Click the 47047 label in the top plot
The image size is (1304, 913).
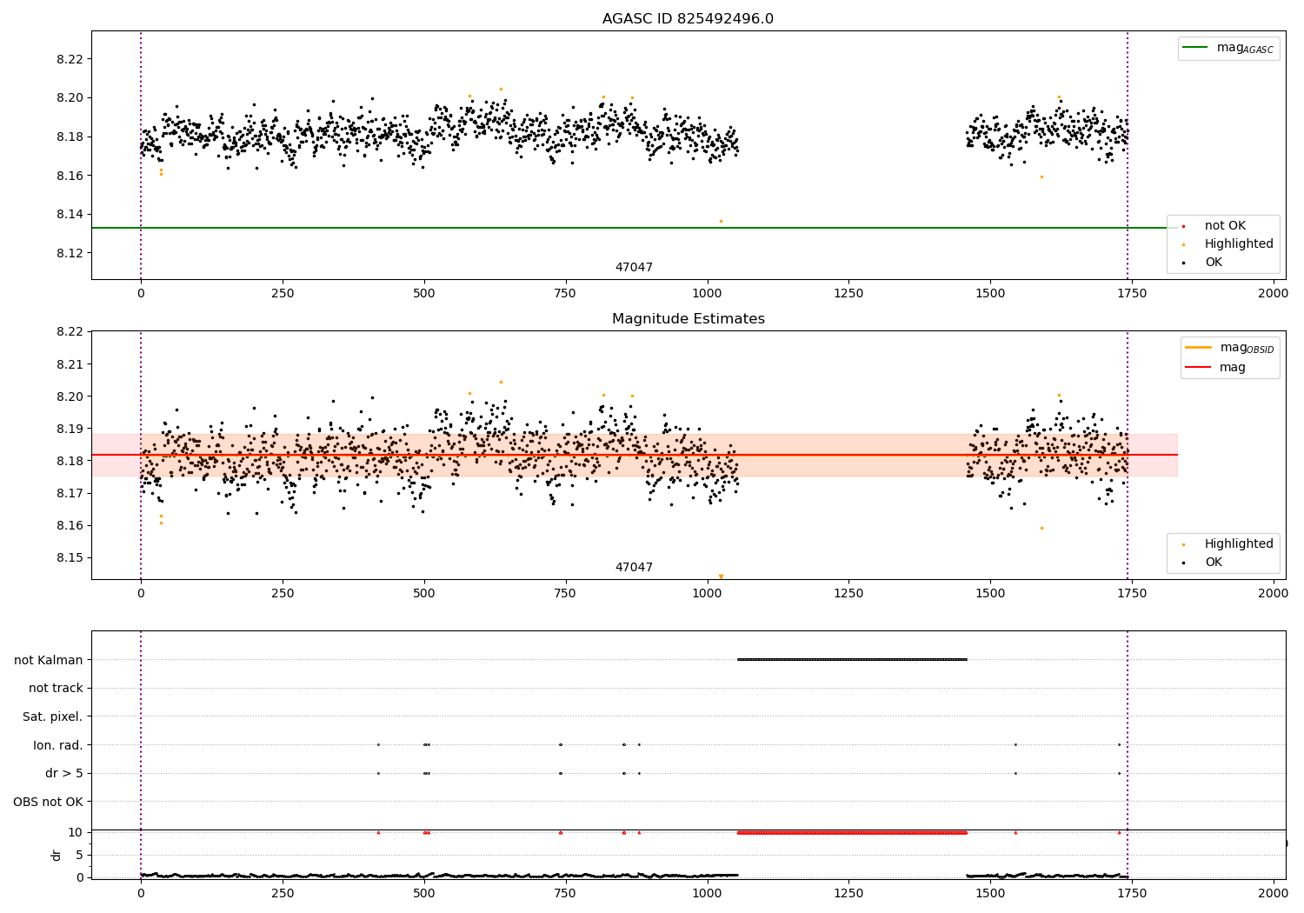tap(634, 268)
